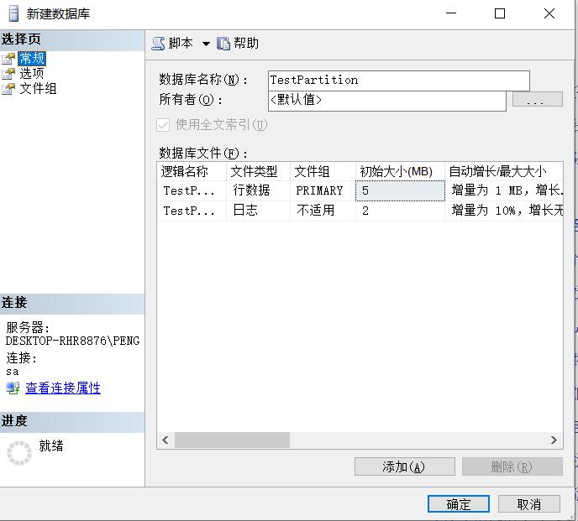Maximize the 新建数据库 window
The image size is (578, 521).
coord(500,13)
